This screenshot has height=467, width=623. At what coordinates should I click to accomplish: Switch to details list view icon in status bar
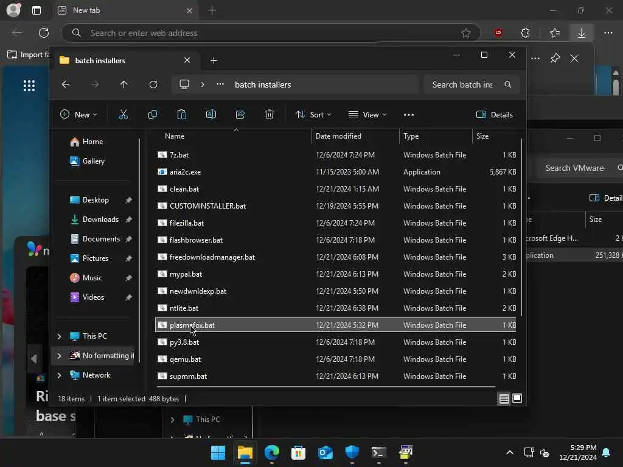click(x=504, y=399)
